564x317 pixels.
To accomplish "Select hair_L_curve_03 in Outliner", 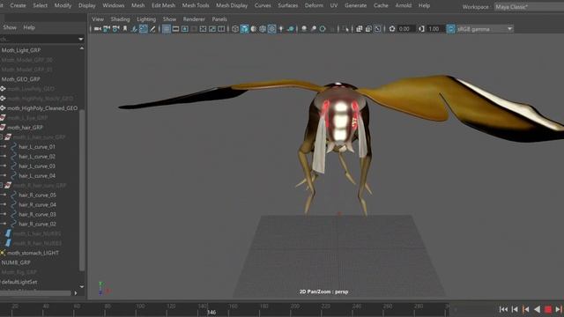I will pos(37,166).
